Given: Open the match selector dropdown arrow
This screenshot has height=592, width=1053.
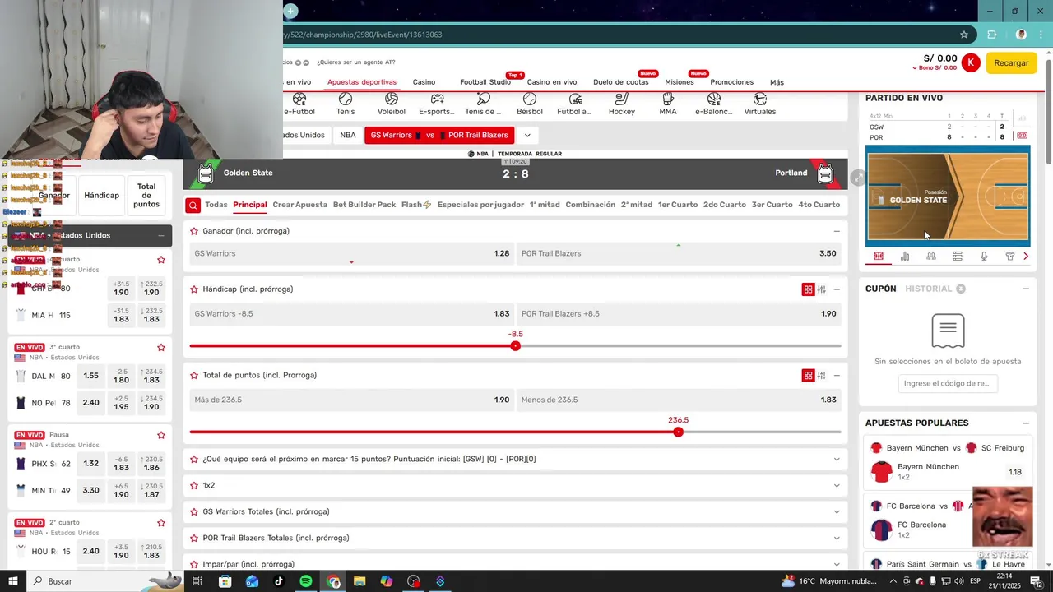Looking at the screenshot, I should 527,135.
